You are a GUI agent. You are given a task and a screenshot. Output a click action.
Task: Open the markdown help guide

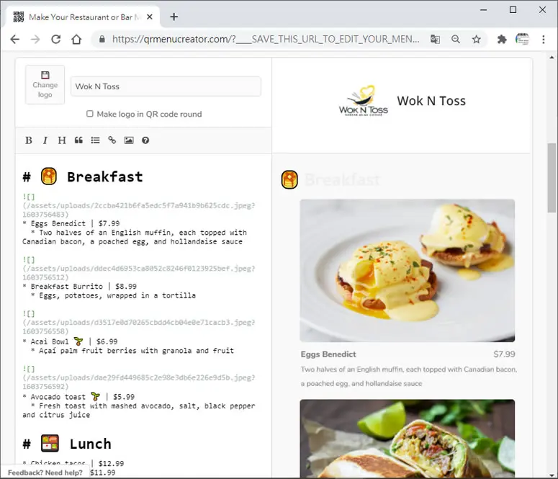click(x=145, y=140)
